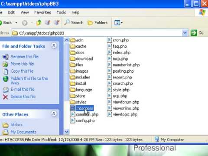208x156 pixels.
Task: Click the E-mail this file envelope icon
Action: tap(6, 90)
